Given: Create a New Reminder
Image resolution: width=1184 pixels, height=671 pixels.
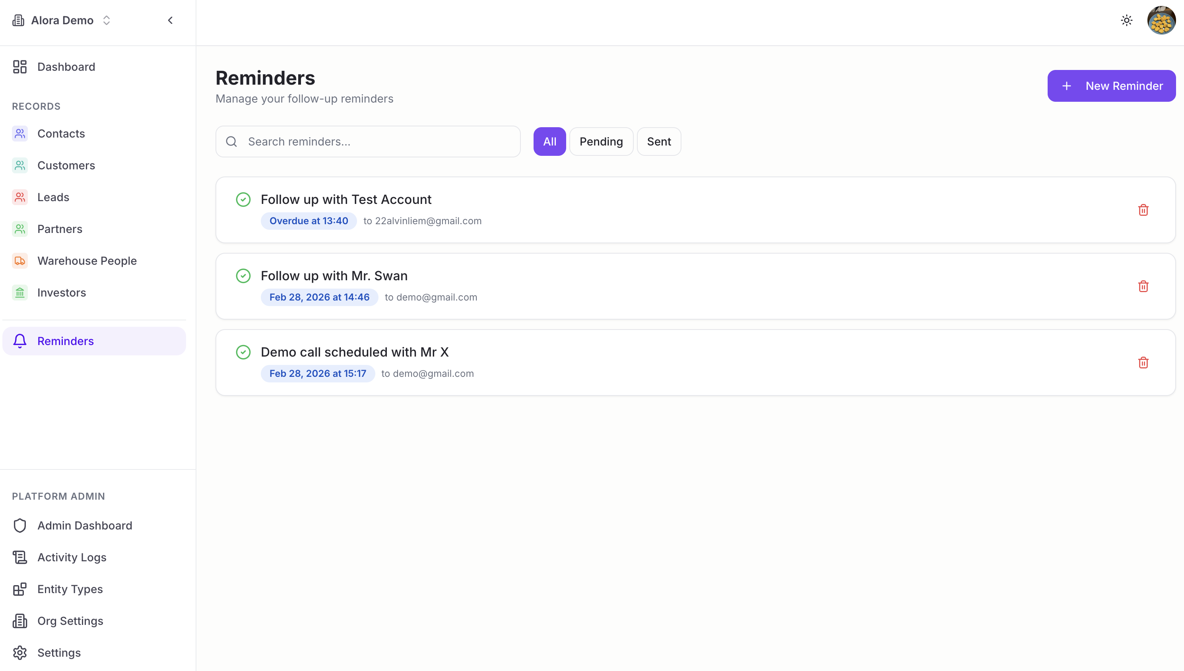Looking at the screenshot, I should tap(1111, 86).
